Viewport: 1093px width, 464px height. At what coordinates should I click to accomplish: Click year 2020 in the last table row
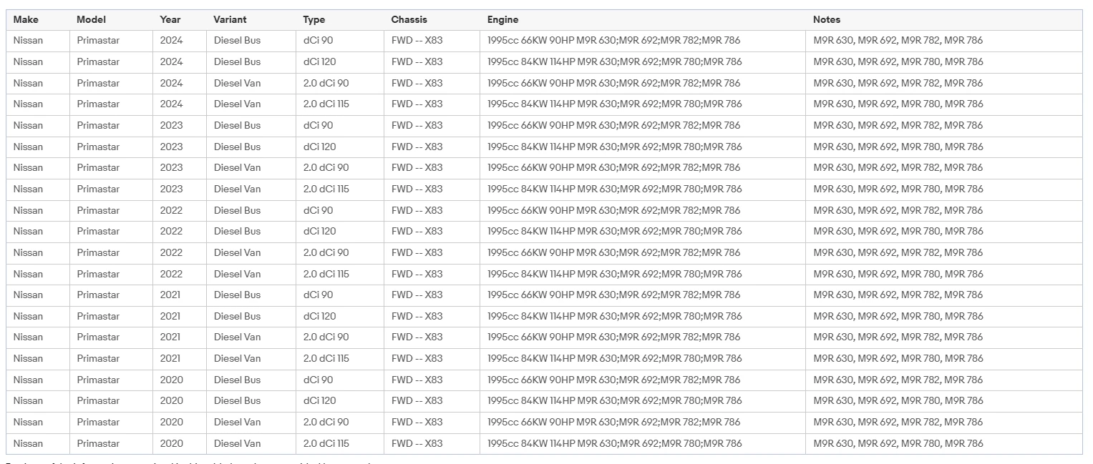click(x=172, y=443)
